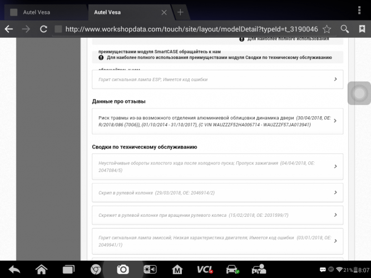Open recent apps icon
This screenshot has width=371, height=278.
coord(68,270)
